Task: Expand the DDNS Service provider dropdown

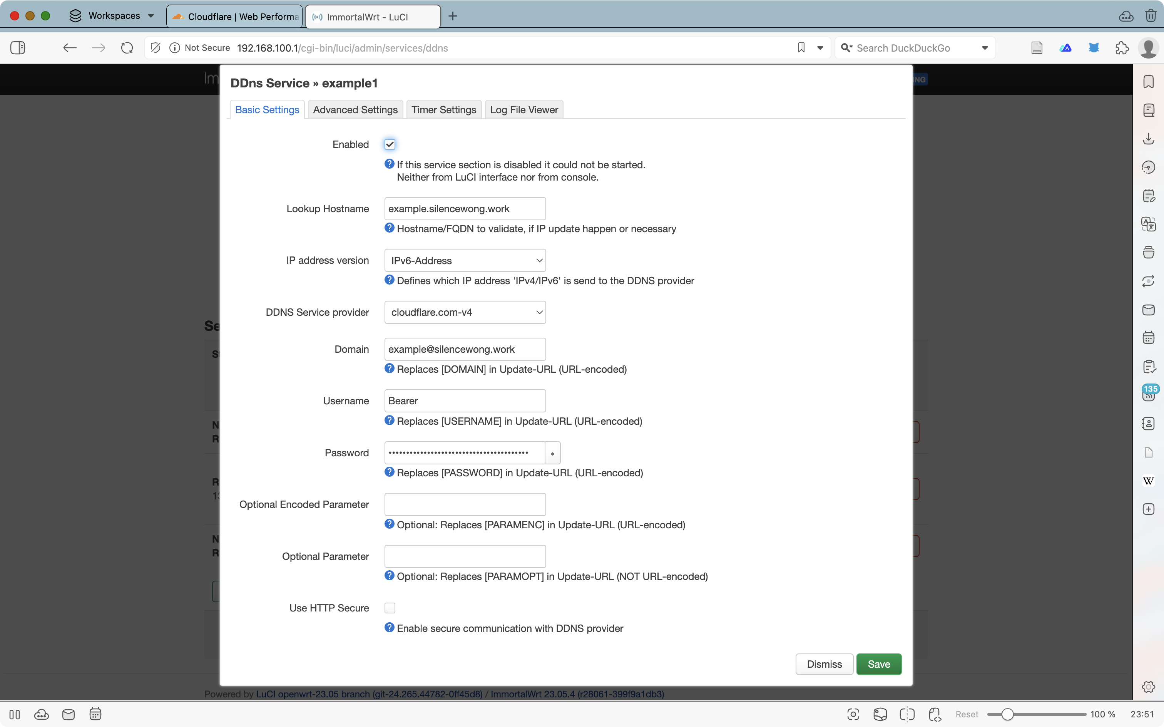Action: pyautogui.click(x=465, y=313)
